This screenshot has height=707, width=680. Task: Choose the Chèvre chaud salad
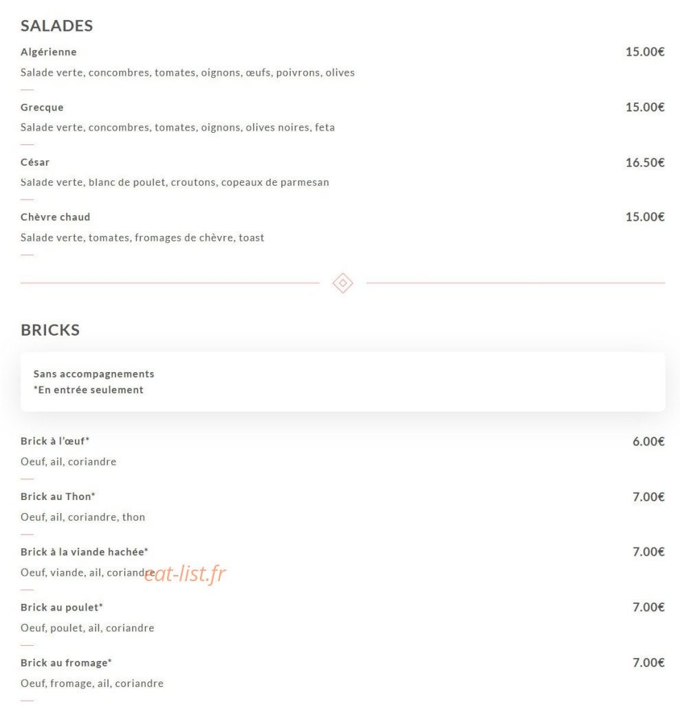coord(56,217)
